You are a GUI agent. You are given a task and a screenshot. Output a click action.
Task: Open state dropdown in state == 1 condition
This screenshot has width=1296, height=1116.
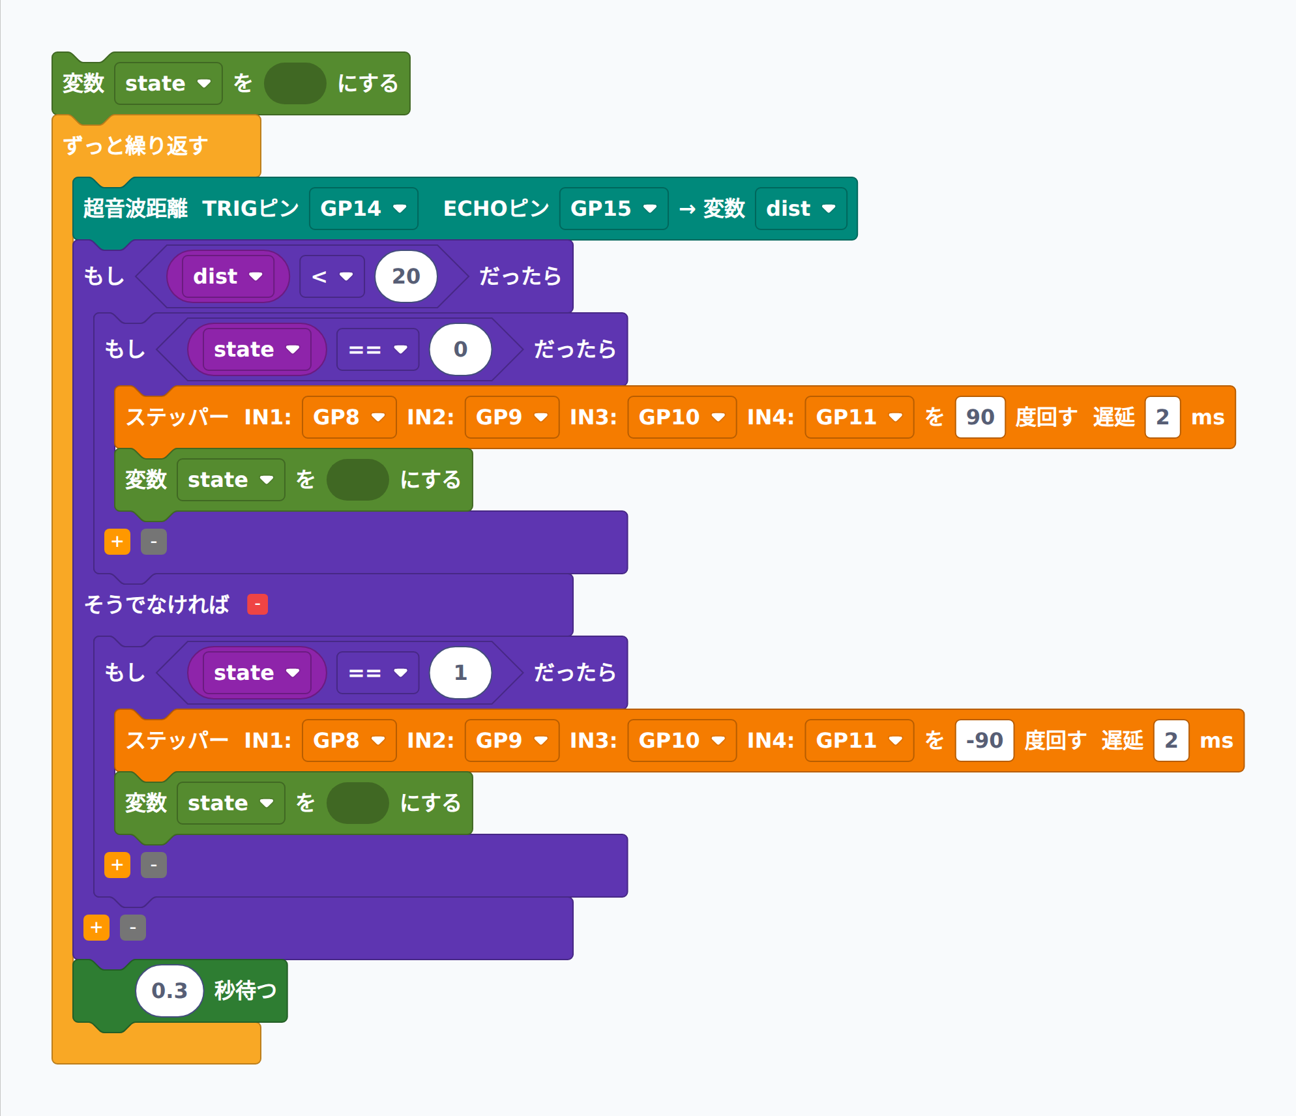(x=257, y=673)
